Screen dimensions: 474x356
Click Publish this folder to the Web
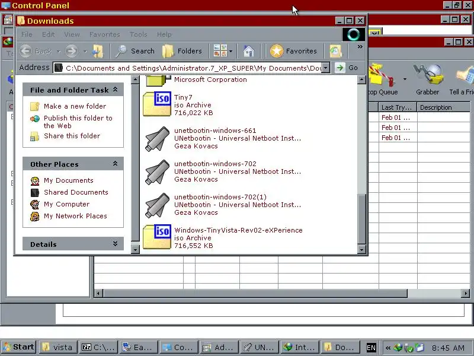pos(78,122)
